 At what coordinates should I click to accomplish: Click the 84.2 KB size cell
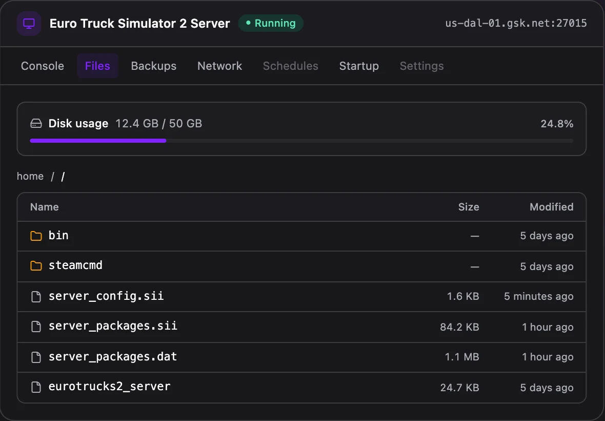(x=459, y=327)
